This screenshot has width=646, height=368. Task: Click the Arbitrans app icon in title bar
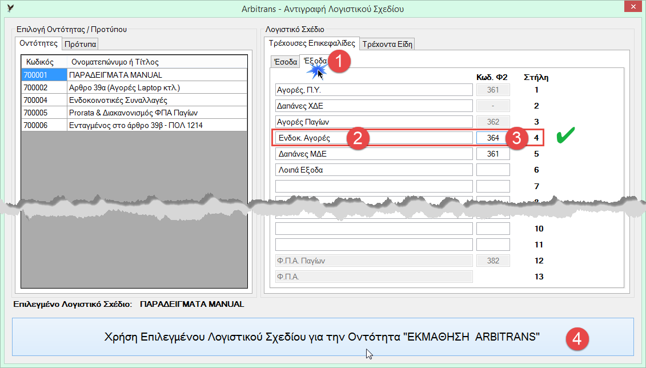point(10,8)
